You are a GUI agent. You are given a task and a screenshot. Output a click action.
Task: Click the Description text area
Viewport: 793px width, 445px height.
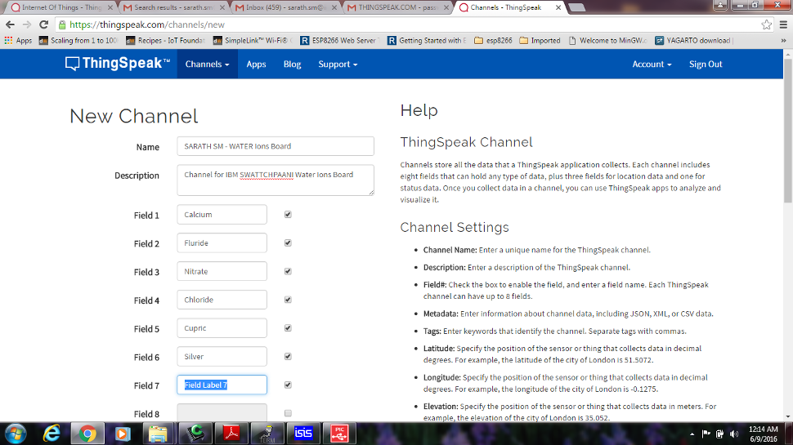point(276,180)
